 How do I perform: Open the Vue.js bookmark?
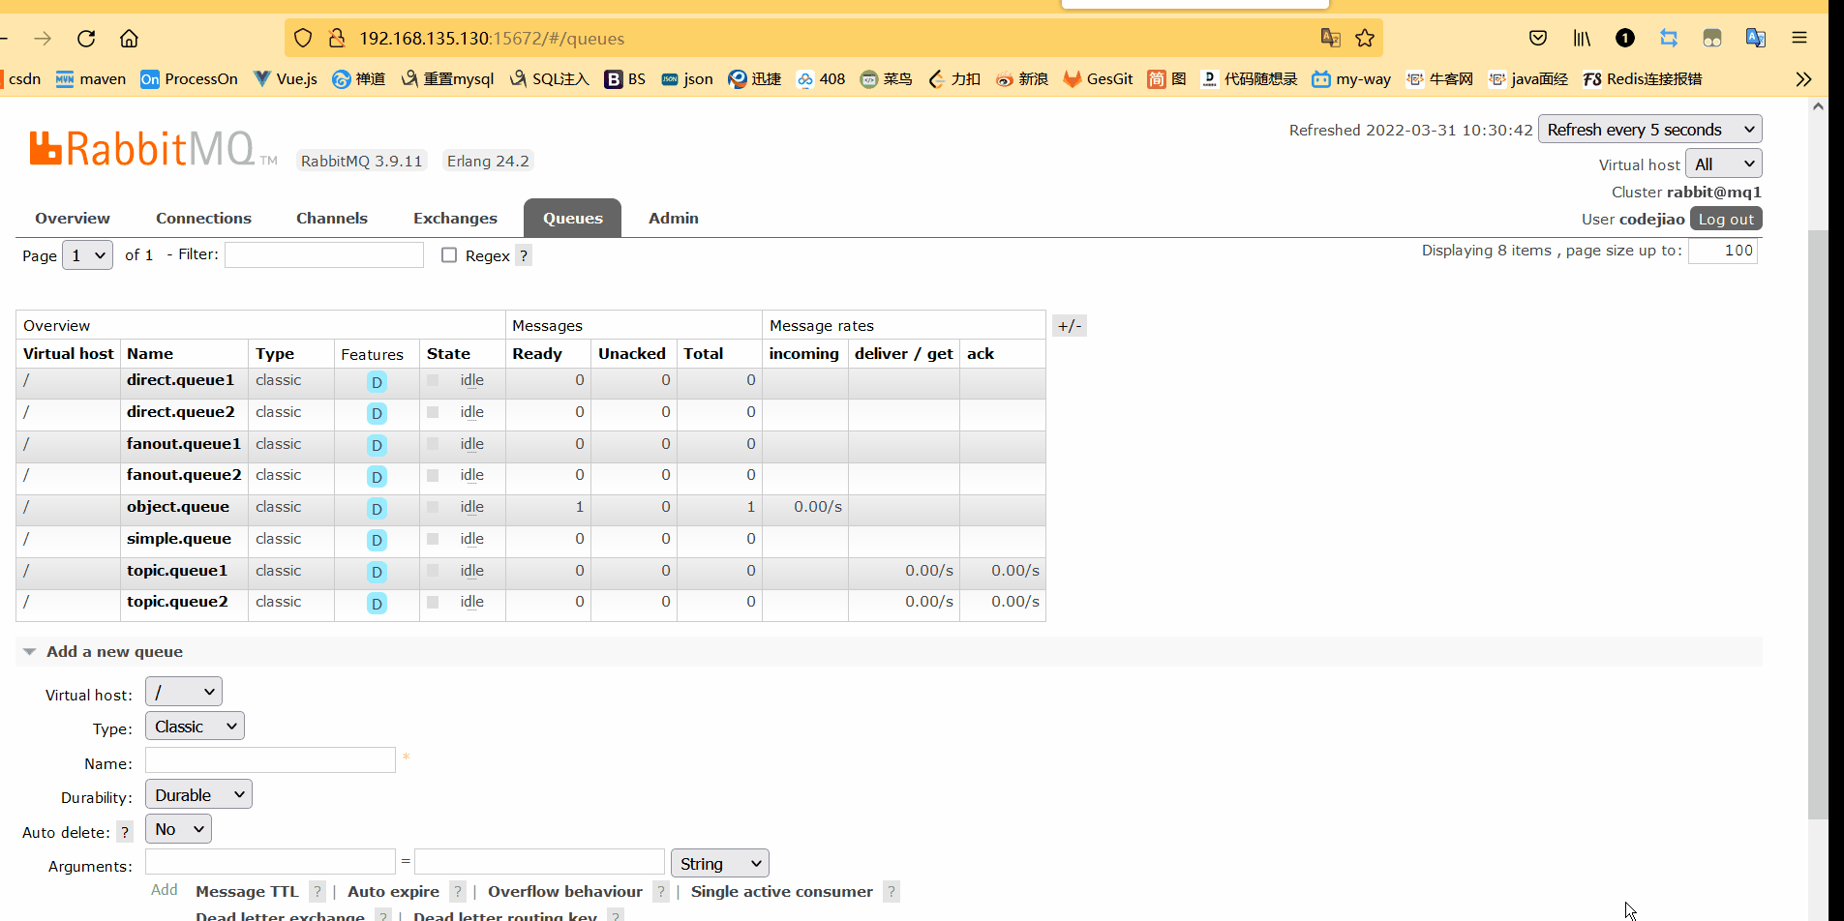[286, 79]
